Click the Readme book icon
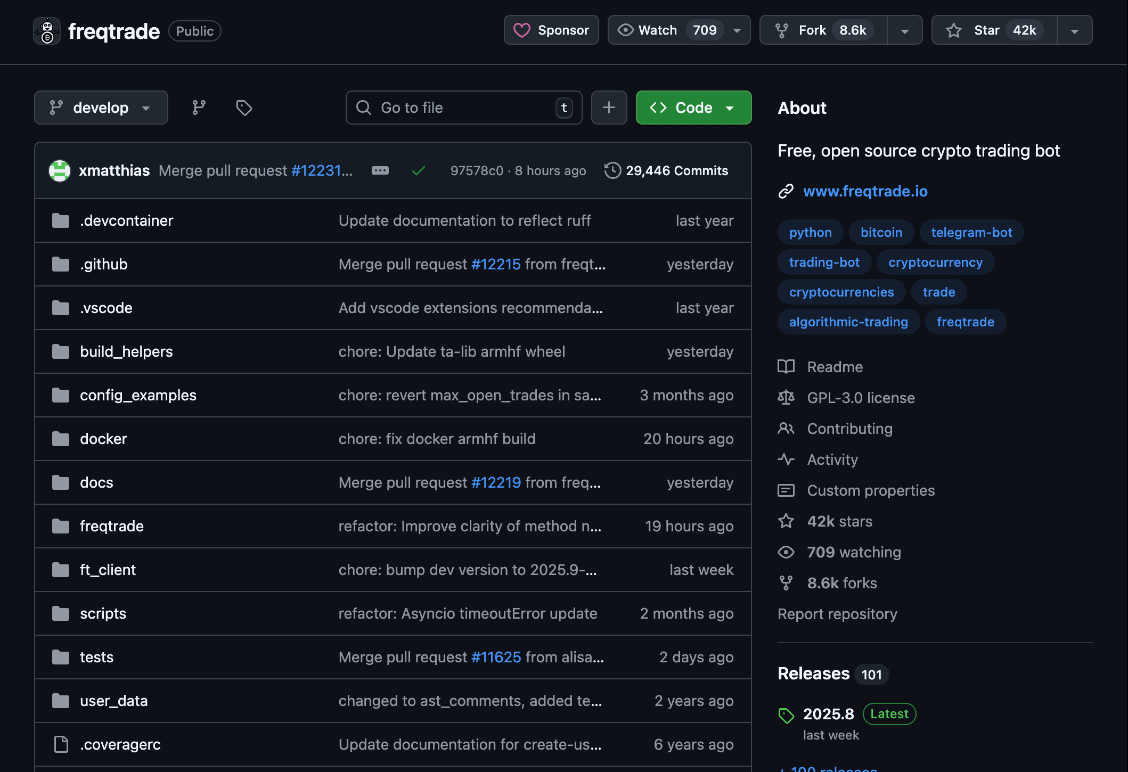1128x772 pixels. pyautogui.click(x=786, y=366)
